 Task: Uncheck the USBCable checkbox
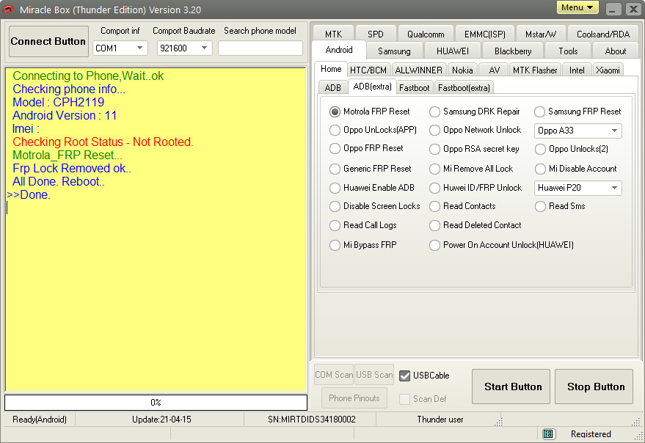tap(405, 376)
